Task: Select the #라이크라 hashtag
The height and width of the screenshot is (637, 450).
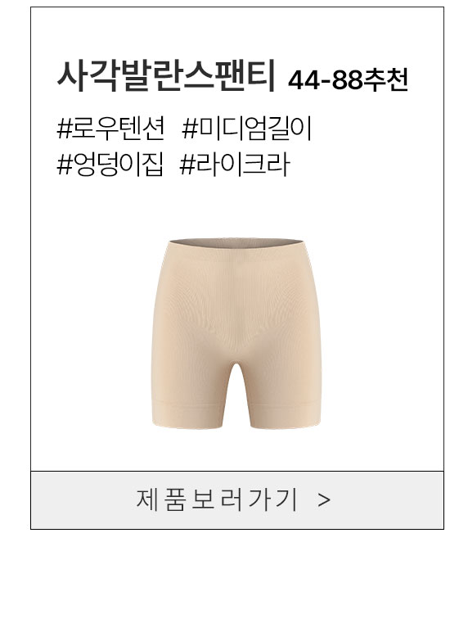Action: coord(235,164)
